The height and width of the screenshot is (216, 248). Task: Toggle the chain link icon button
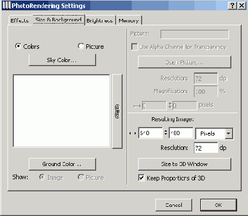(x=117, y=111)
